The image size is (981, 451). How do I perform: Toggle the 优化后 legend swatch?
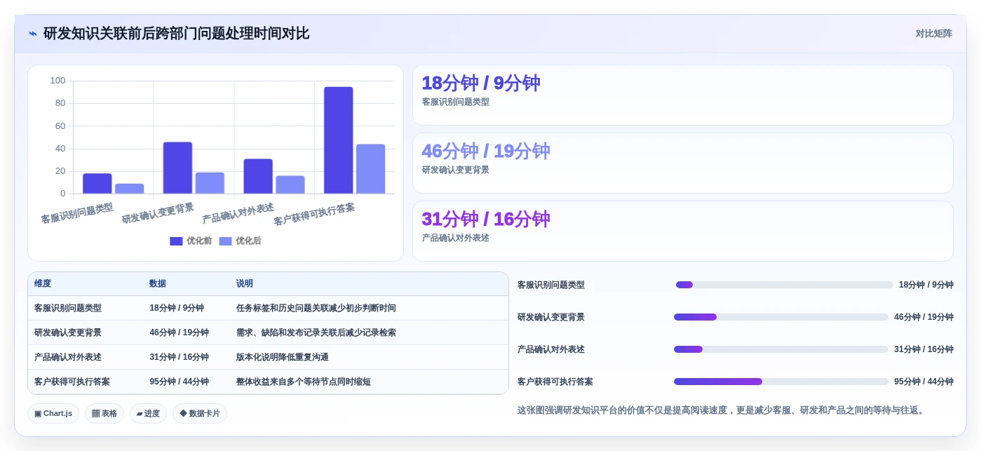click(225, 241)
